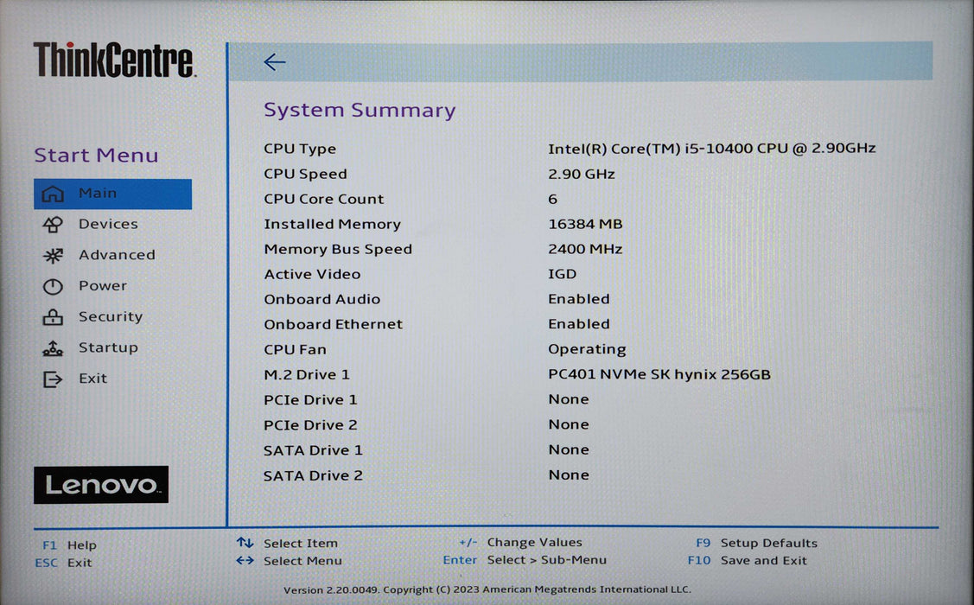Viewport: 974px width, 605px height.
Task: Select the CPU Speed label
Action: tap(306, 174)
